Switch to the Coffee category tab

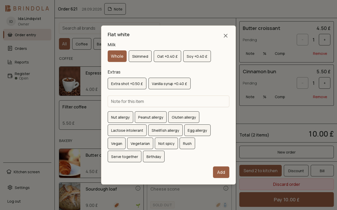[x=82, y=44]
